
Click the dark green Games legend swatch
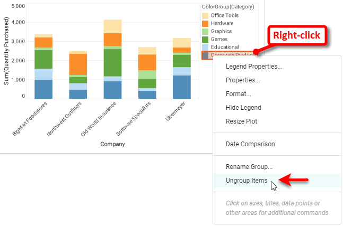coord(205,39)
